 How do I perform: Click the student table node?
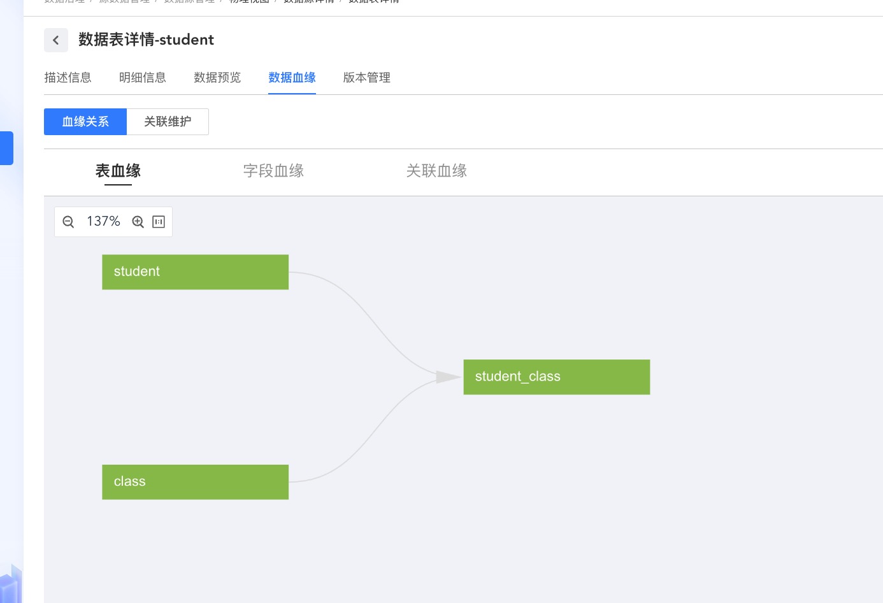coord(195,272)
